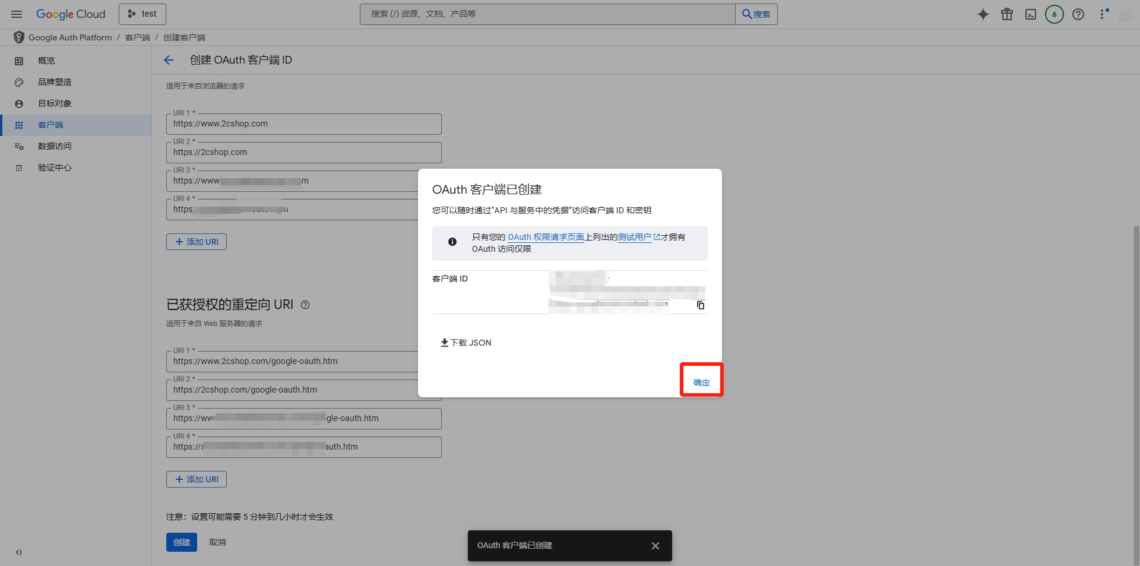Click the 目标对象 person sidebar icon
This screenshot has width=1140, height=566.
point(19,103)
